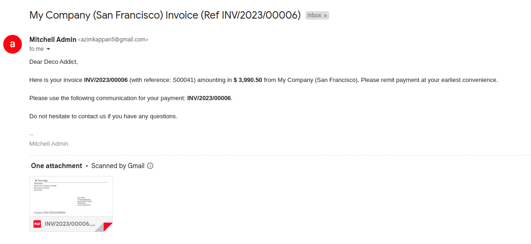Click the "to me" recipient text
Image resolution: width=531 pixels, height=244 pixels.
36,49
